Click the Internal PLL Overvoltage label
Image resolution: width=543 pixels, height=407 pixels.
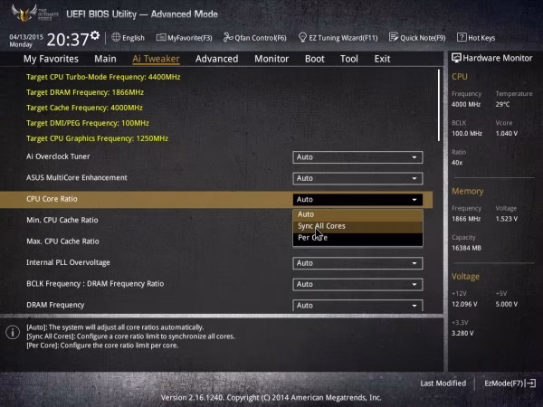68,262
